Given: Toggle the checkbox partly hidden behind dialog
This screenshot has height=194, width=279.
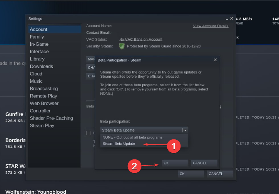Looking at the screenshot, I should 88,133.
